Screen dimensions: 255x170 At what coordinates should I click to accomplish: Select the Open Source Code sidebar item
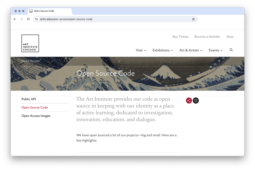(35, 107)
